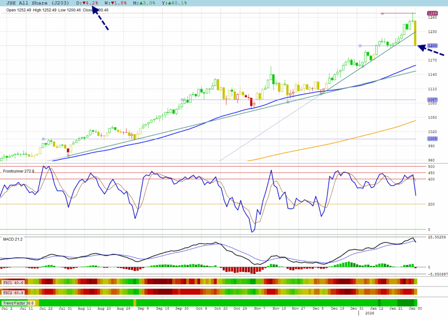Select the 1087 price level tag

(x=433, y=100)
